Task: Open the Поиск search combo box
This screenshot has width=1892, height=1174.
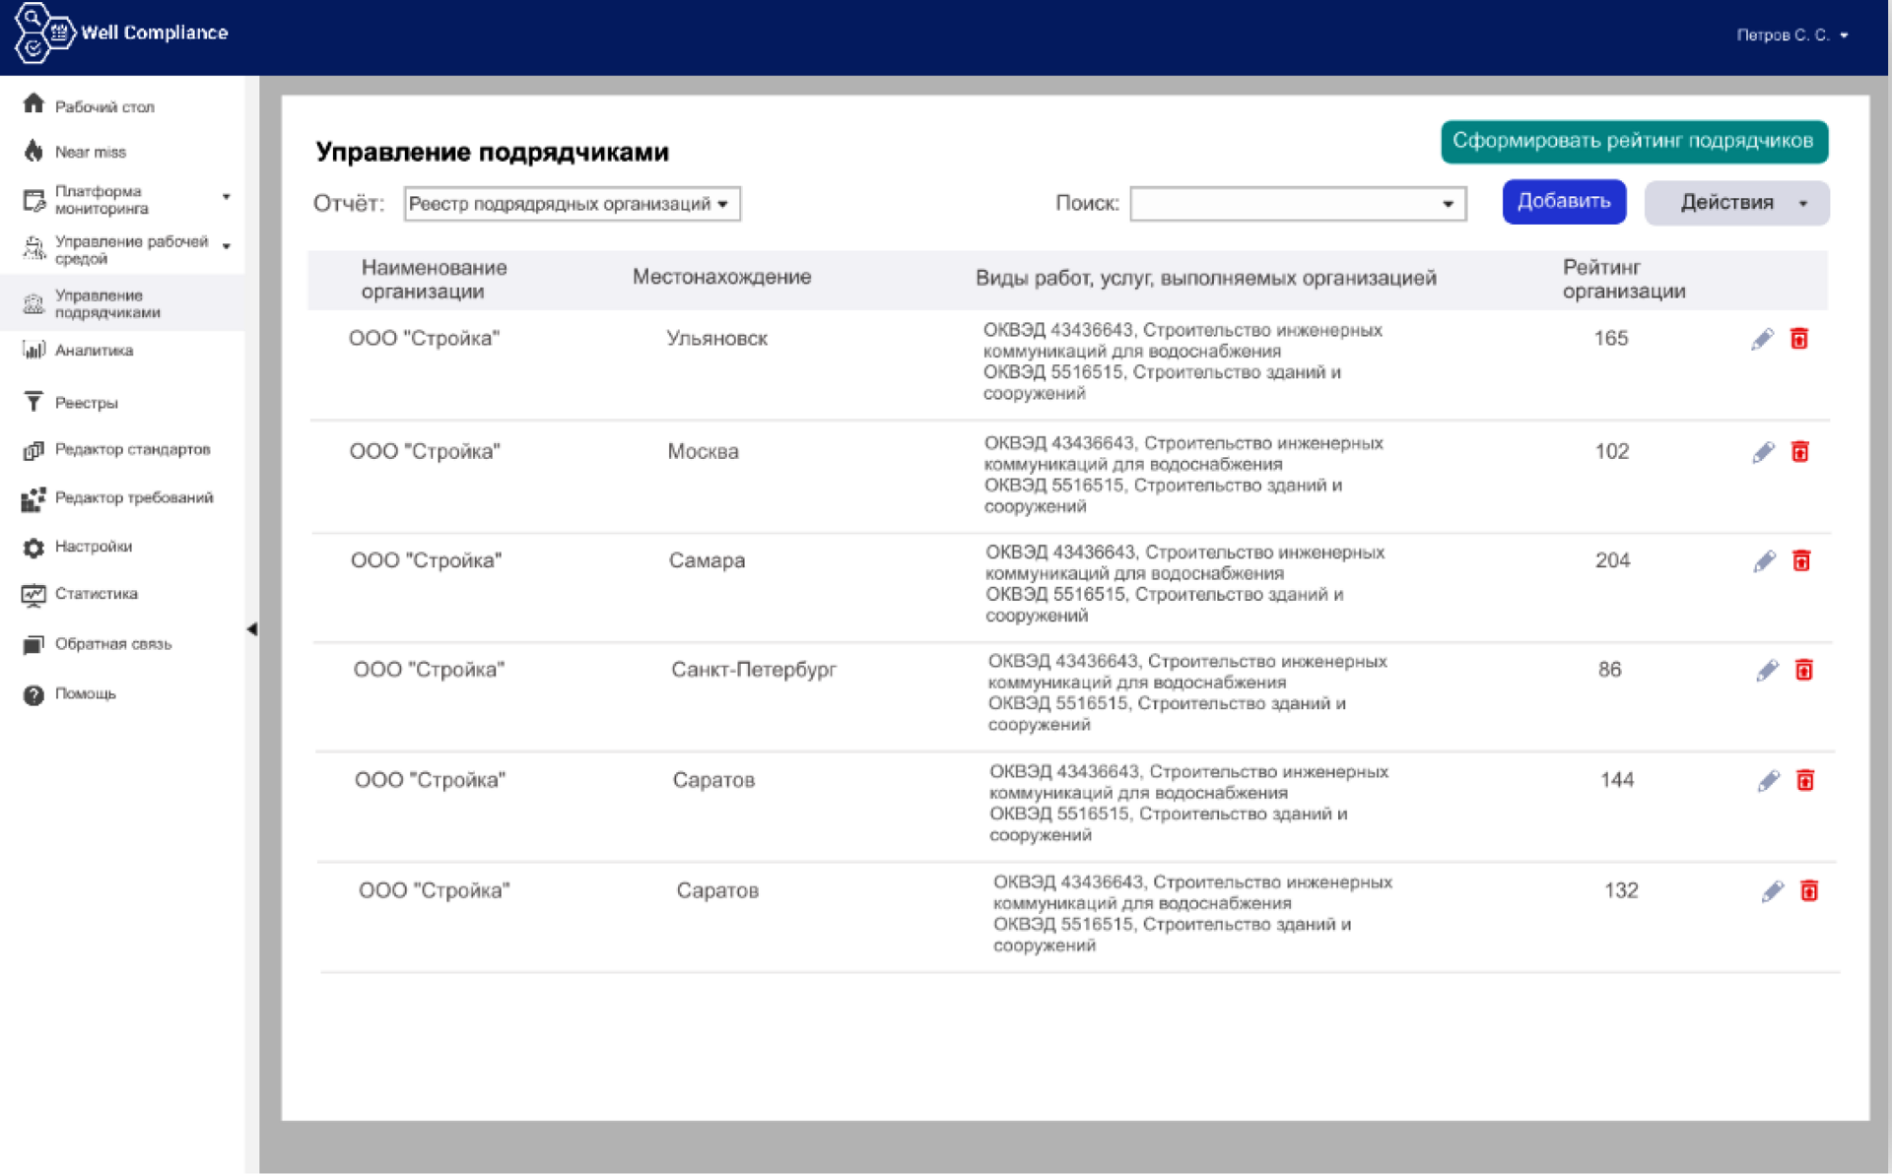Action: coord(1298,204)
